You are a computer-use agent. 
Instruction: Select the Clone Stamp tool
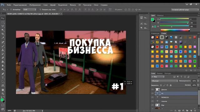3,50
